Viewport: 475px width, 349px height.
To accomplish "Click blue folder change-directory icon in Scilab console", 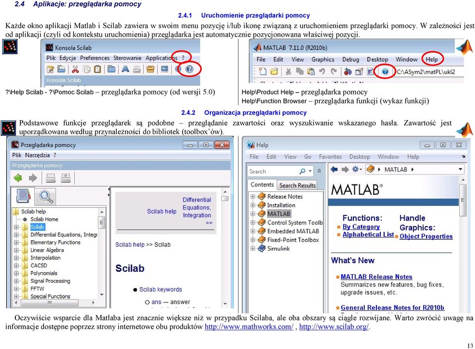I will [x=111, y=69].
